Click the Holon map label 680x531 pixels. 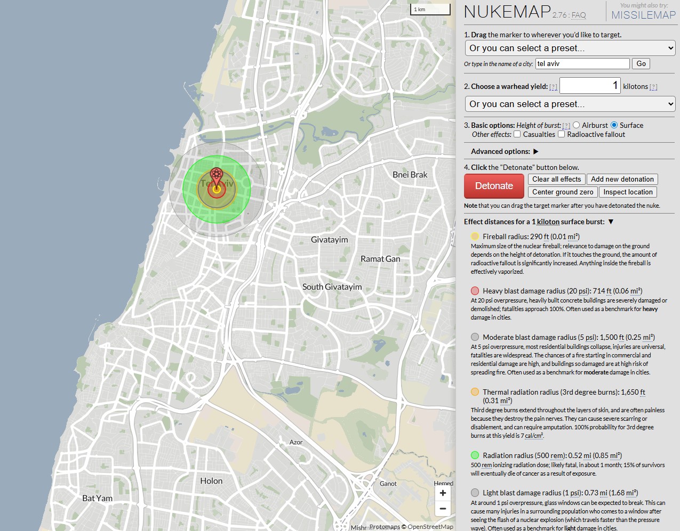pos(211,481)
